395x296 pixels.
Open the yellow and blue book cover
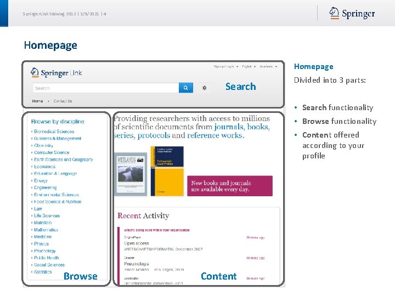(167, 171)
